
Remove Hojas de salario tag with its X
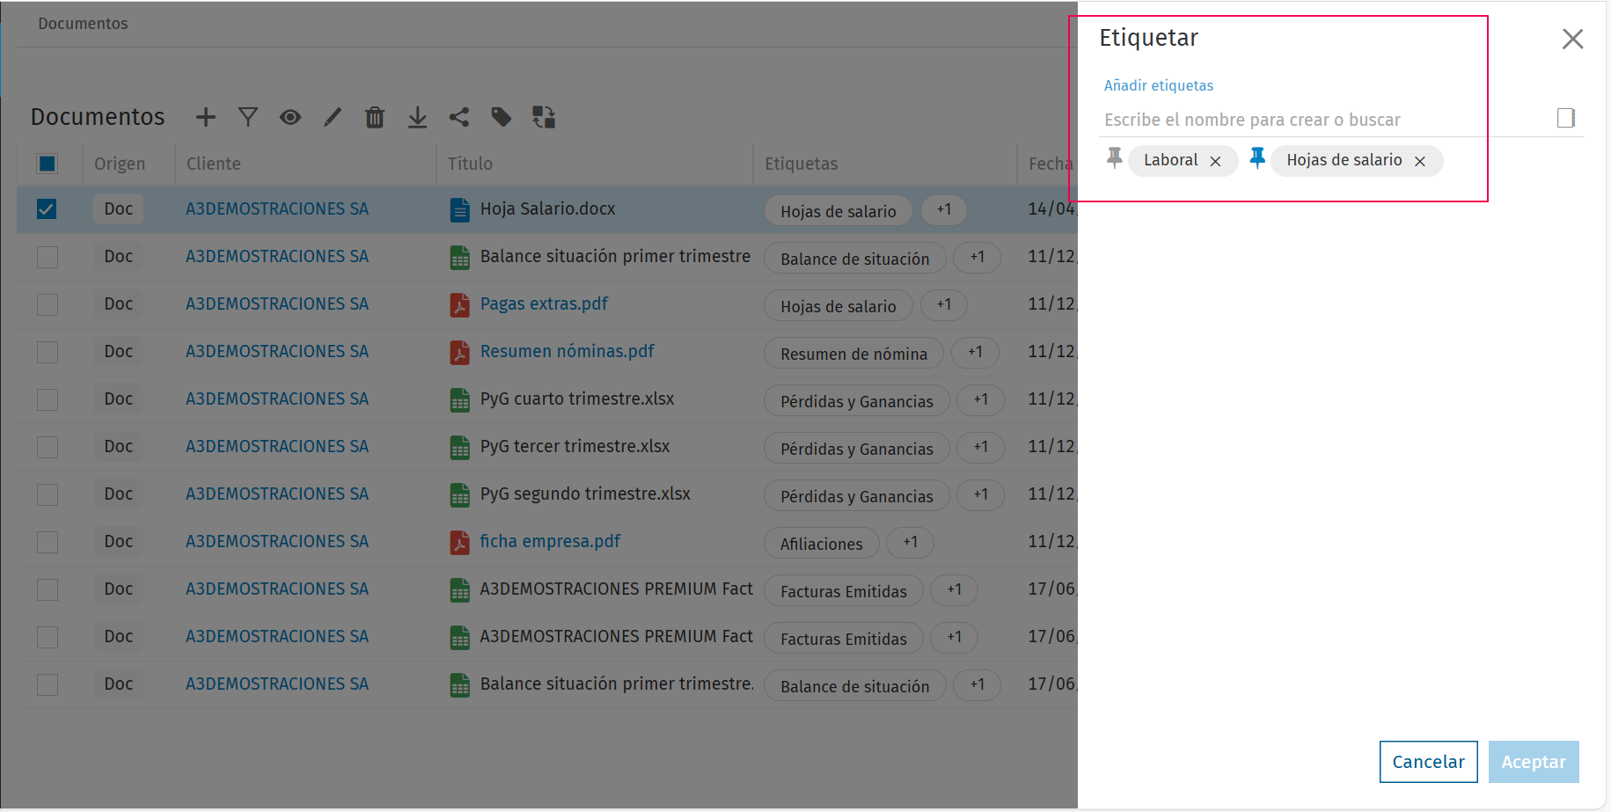coord(1419,161)
